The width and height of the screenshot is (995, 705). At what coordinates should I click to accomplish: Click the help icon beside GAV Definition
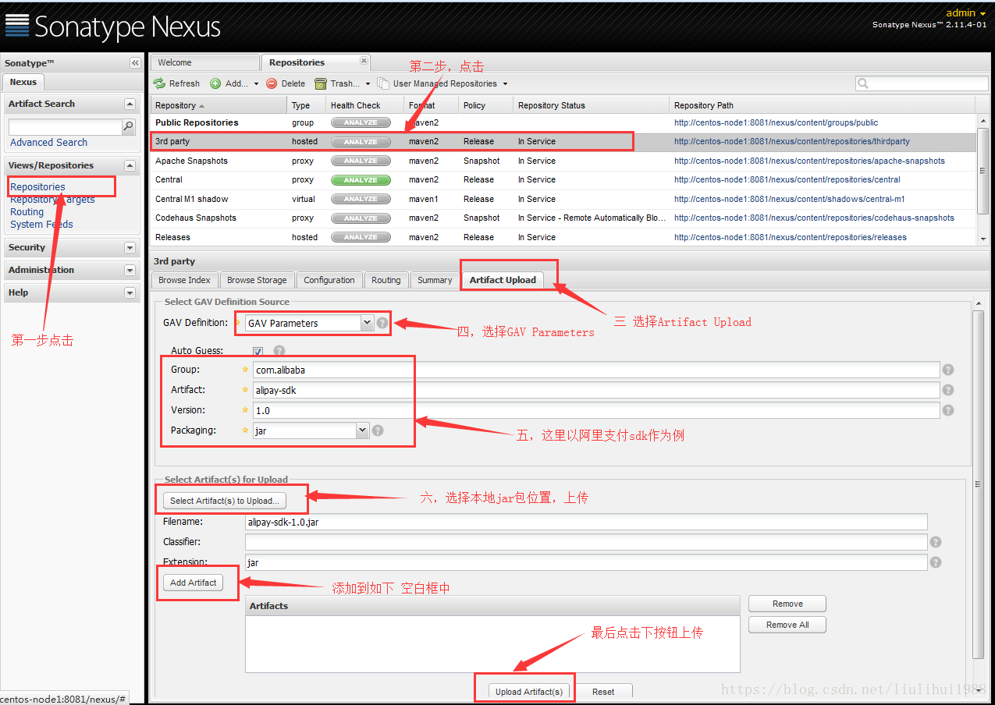pos(382,322)
